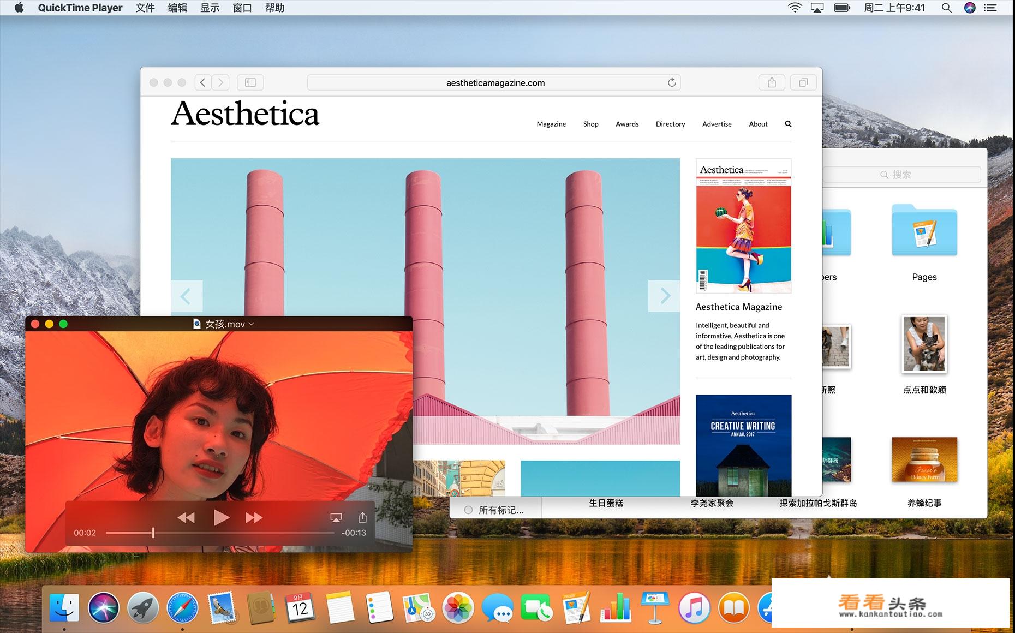Toggle the Safari sidebar
Screen dimensions: 1015x633
pos(250,82)
